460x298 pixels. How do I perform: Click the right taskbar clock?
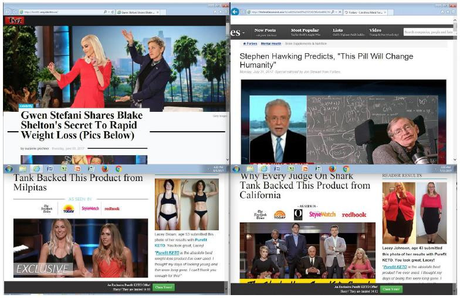coord(446,169)
